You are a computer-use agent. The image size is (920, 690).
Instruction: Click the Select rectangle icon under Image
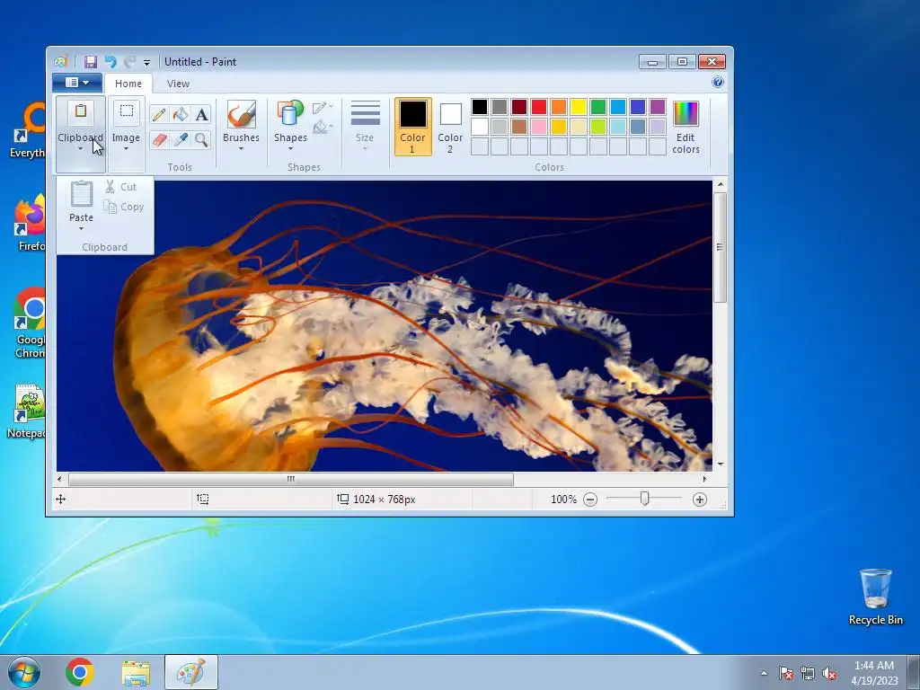(126, 111)
